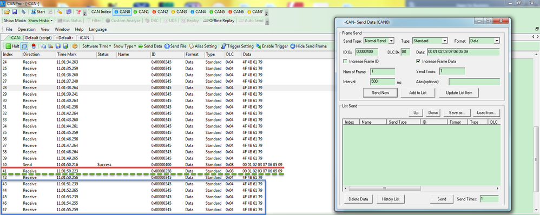Open the Type combo box showing Standard
The height and width of the screenshot is (215, 540).
(430, 41)
